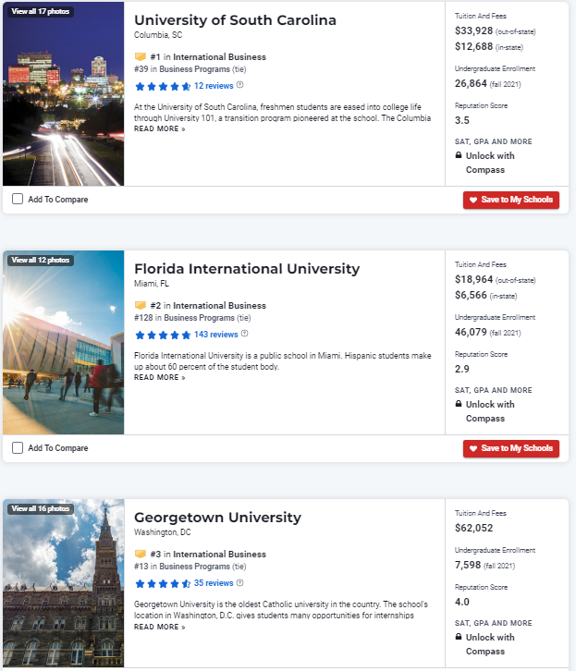
Task: Open the #1 in International Business ranking
Action: pyautogui.click(x=208, y=57)
